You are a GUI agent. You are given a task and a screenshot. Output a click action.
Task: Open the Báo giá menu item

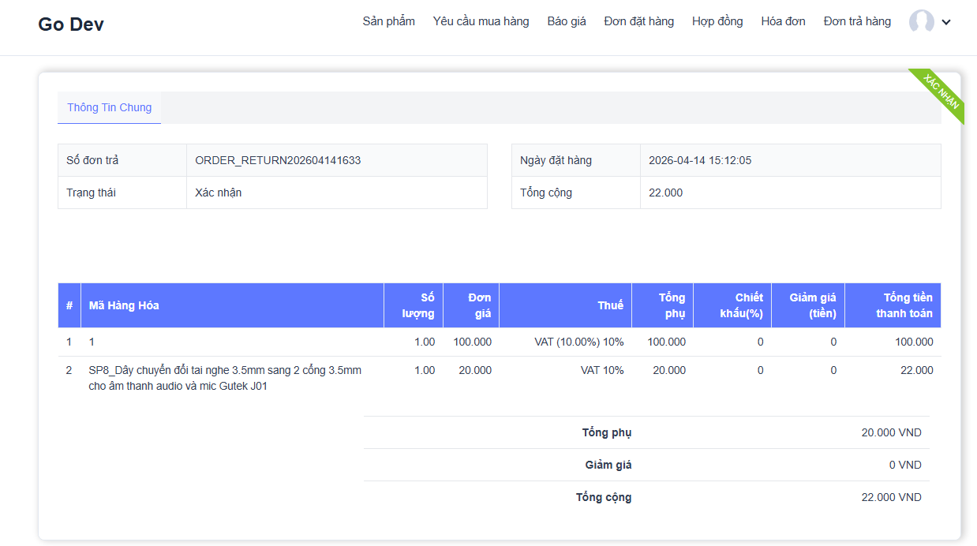coord(567,21)
